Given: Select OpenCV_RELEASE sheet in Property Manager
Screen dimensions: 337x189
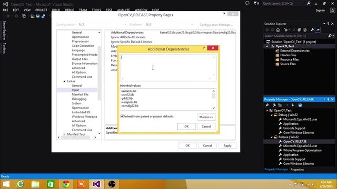Looking at the screenshot, I should click(x=295, y=142).
